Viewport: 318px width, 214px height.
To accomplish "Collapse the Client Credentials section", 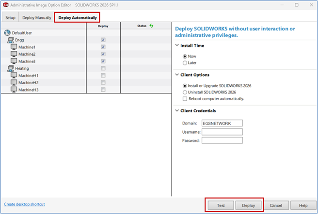I will click(x=177, y=110).
